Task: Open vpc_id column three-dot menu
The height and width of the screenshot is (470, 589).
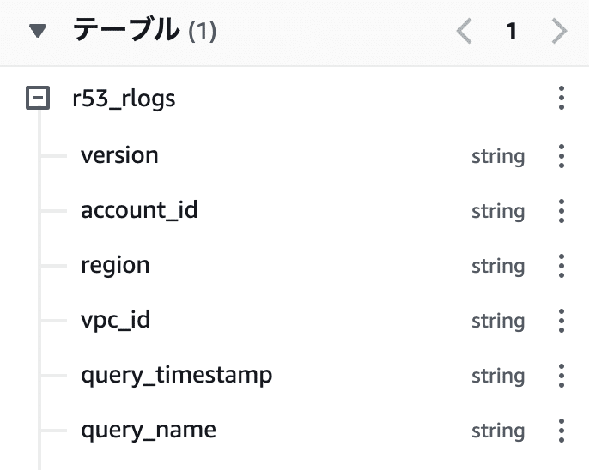Action: point(562,321)
